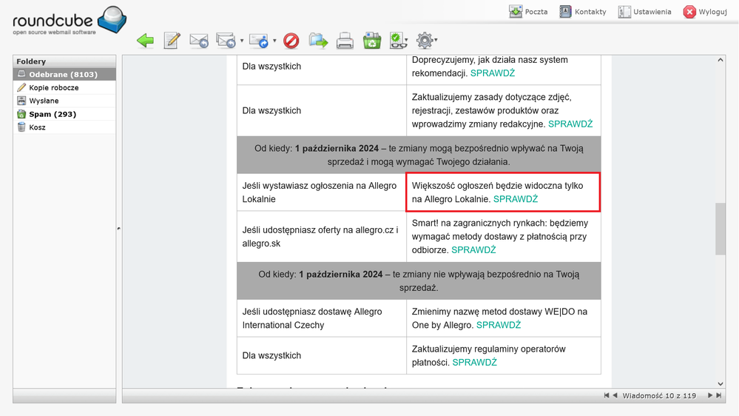This screenshot has height=416, width=739.
Task: Click 'Jeśli udostępniasz dostawę Allegro International Czechy' cell
Action: pyautogui.click(x=322, y=318)
